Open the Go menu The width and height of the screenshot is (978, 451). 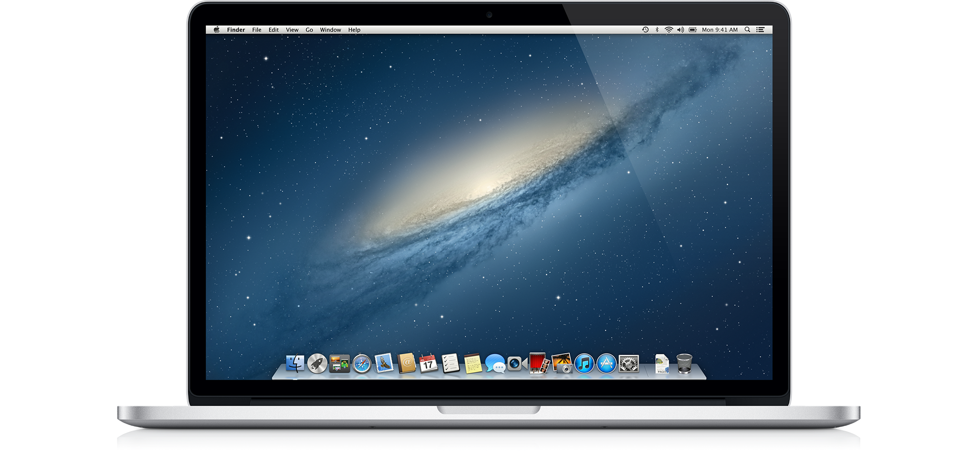(309, 30)
